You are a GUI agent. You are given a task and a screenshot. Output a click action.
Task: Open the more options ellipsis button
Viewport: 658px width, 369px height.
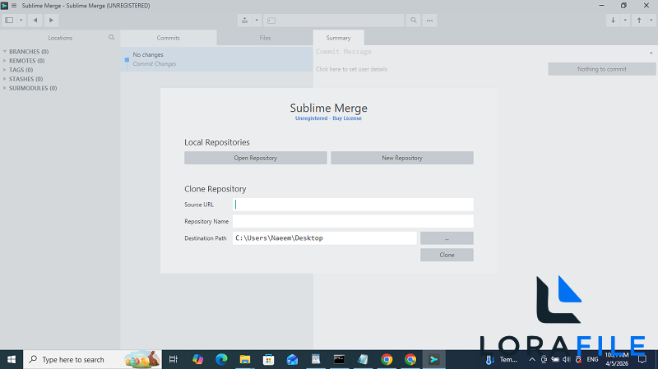(x=429, y=20)
